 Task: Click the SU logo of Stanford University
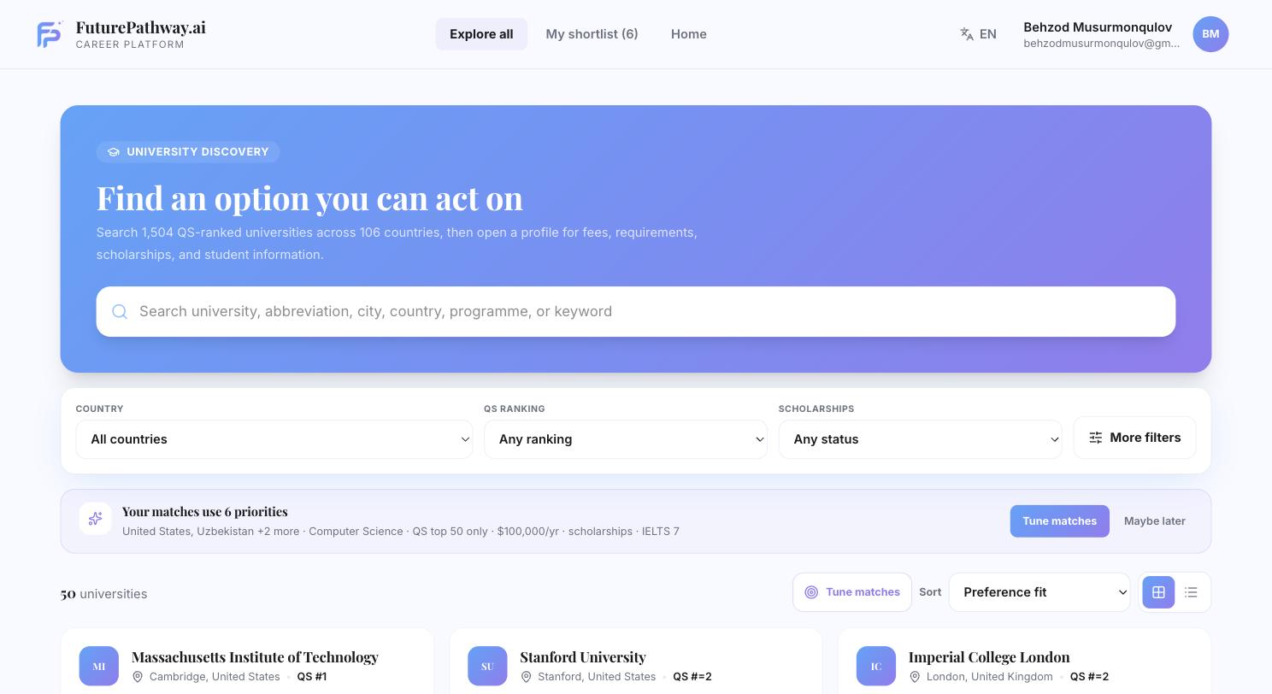[x=487, y=667]
